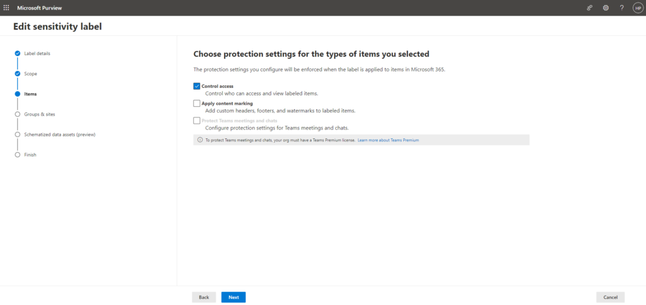The width and height of the screenshot is (646, 305).
Task: Tick Protect Teams meetings and chats checkbox
Action: coord(197,120)
